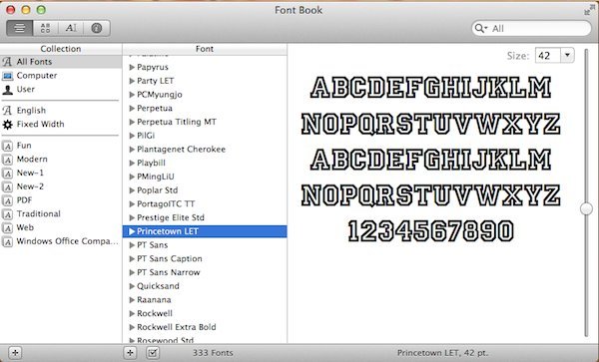
Task: Select PMingLiU in the font list
Action: point(156,177)
